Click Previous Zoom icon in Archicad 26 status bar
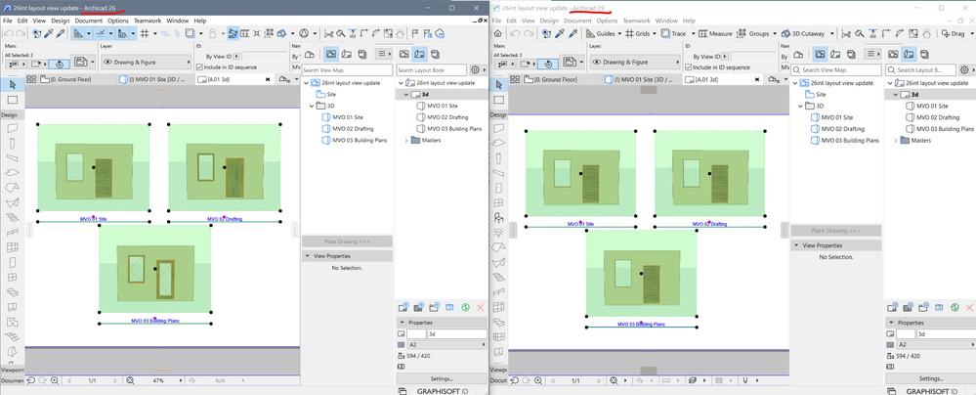Screen dimensions: 976x395 [31, 380]
